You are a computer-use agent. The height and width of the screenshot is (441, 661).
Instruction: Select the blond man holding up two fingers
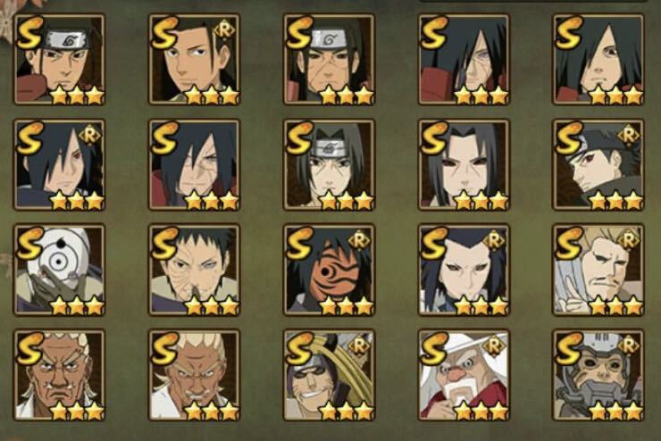coord(598,270)
